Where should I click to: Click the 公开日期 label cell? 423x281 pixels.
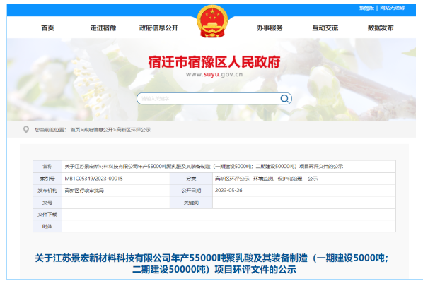pyautogui.click(x=191, y=191)
